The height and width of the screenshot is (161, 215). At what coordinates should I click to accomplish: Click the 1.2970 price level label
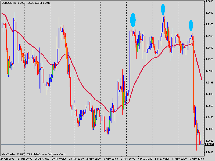coord(210,24)
